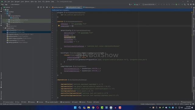Open the TODO tool window
The height and width of the screenshot is (110, 195).
(24, 102)
